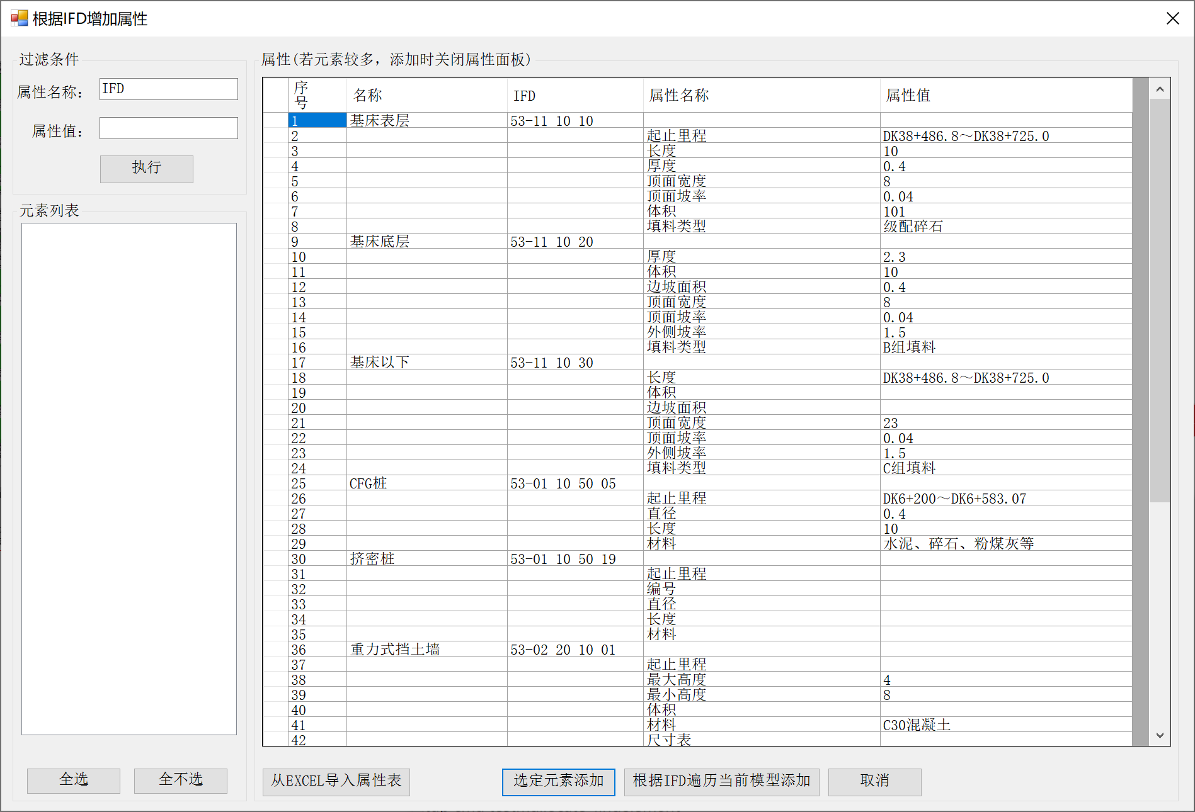Screen dimensions: 1195x812
Task: Select the CFG桩 row name cell
Action: coord(426,483)
